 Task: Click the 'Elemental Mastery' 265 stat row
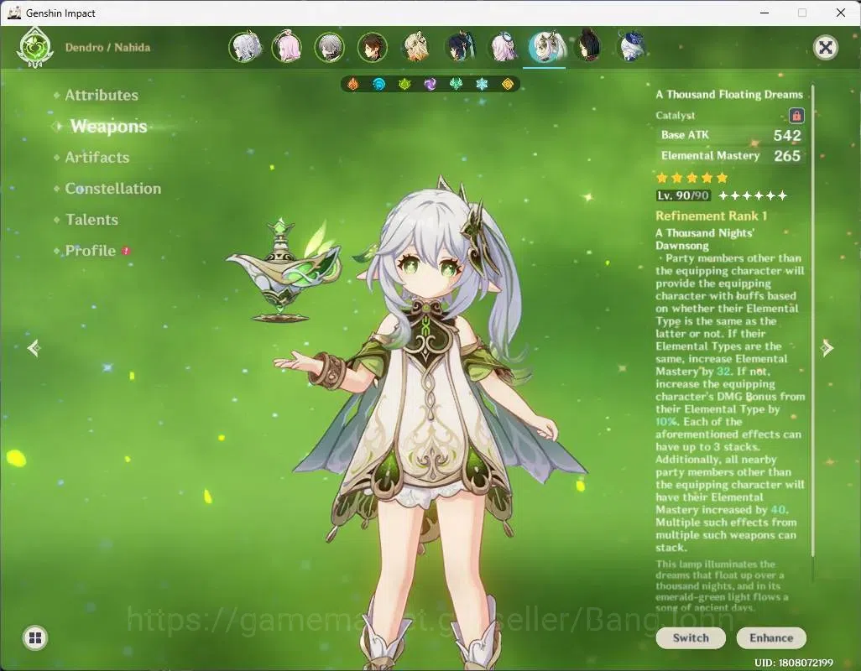point(730,156)
